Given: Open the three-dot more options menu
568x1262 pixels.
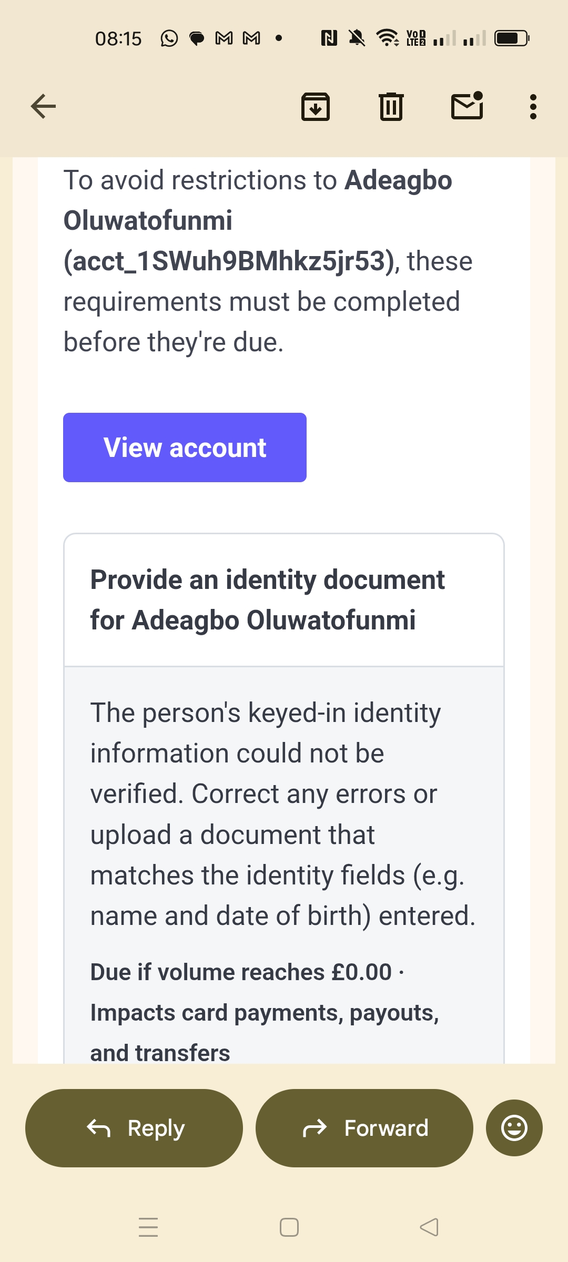Looking at the screenshot, I should 533,107.
